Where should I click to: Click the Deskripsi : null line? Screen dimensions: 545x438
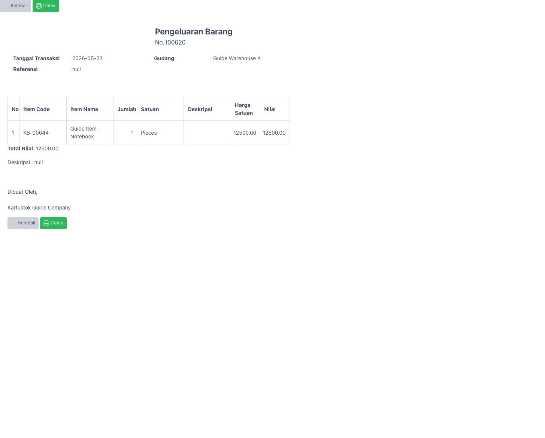pos(25,162)
